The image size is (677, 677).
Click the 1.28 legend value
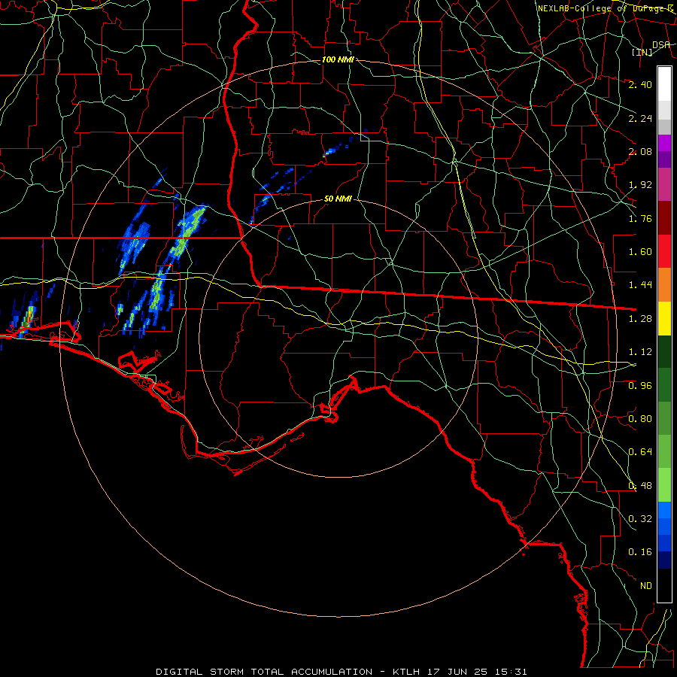click(x=640, y=319)
